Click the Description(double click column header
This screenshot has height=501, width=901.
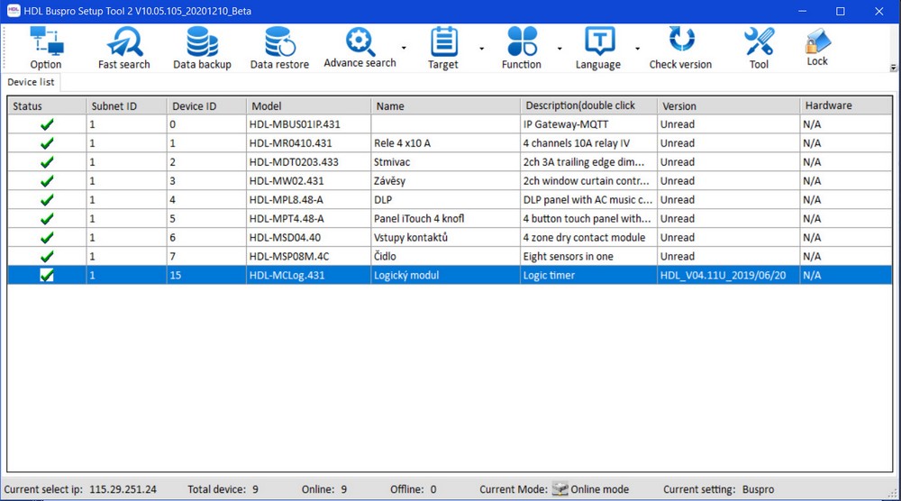point(589,105)
